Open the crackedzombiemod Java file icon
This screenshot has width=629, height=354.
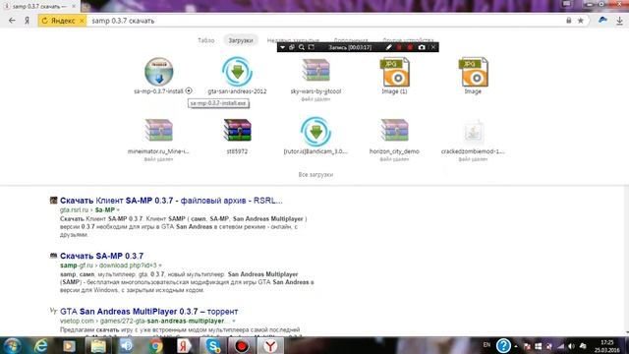point(473,131)
